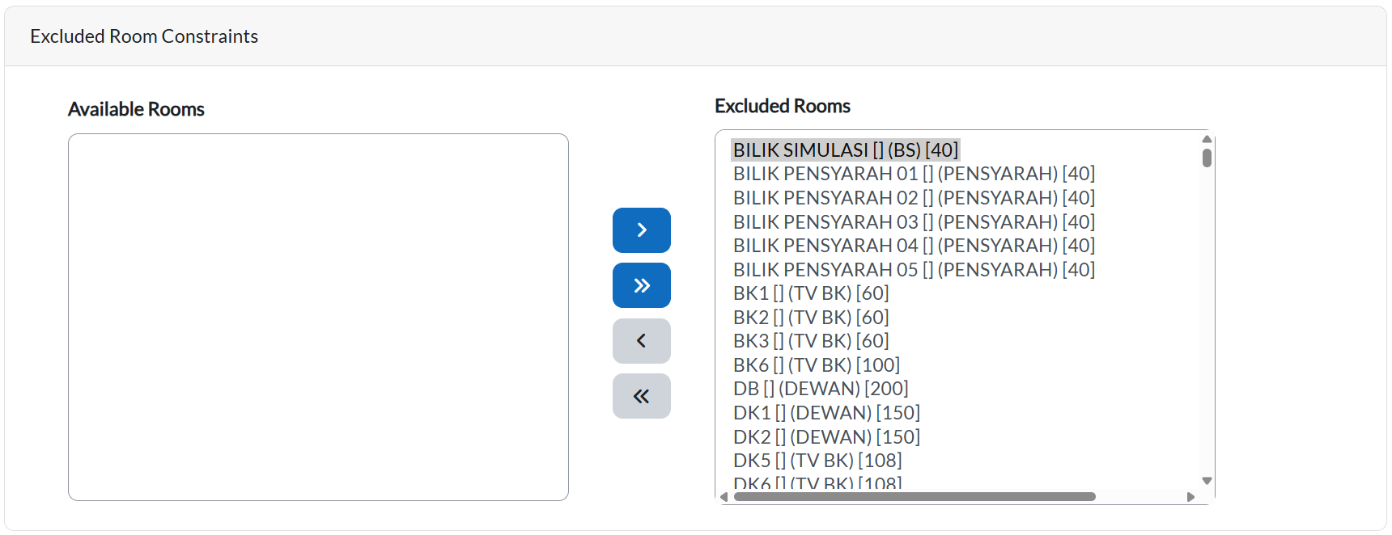1392x535 pixels.
Task: Click the horizontal scrollbar thumb in Excluded Rooms
Action: [x=915, y=497]
